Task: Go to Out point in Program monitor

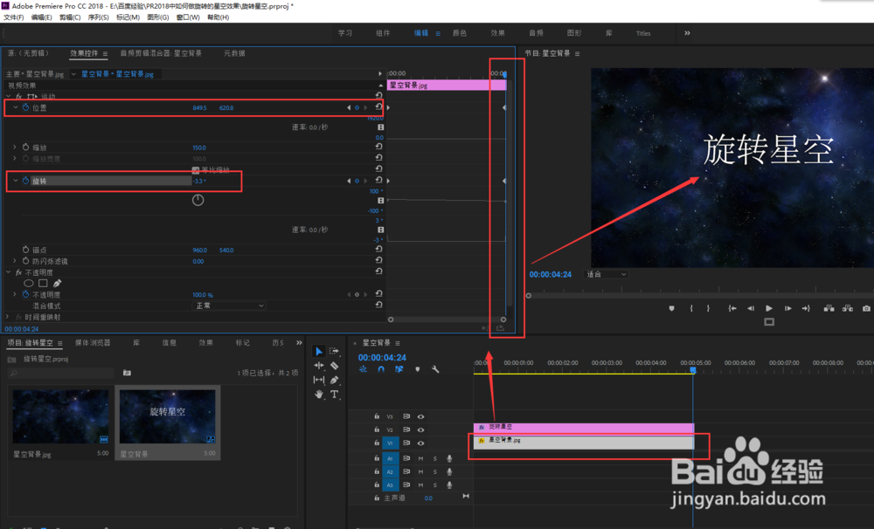Action: click(806, 308)
